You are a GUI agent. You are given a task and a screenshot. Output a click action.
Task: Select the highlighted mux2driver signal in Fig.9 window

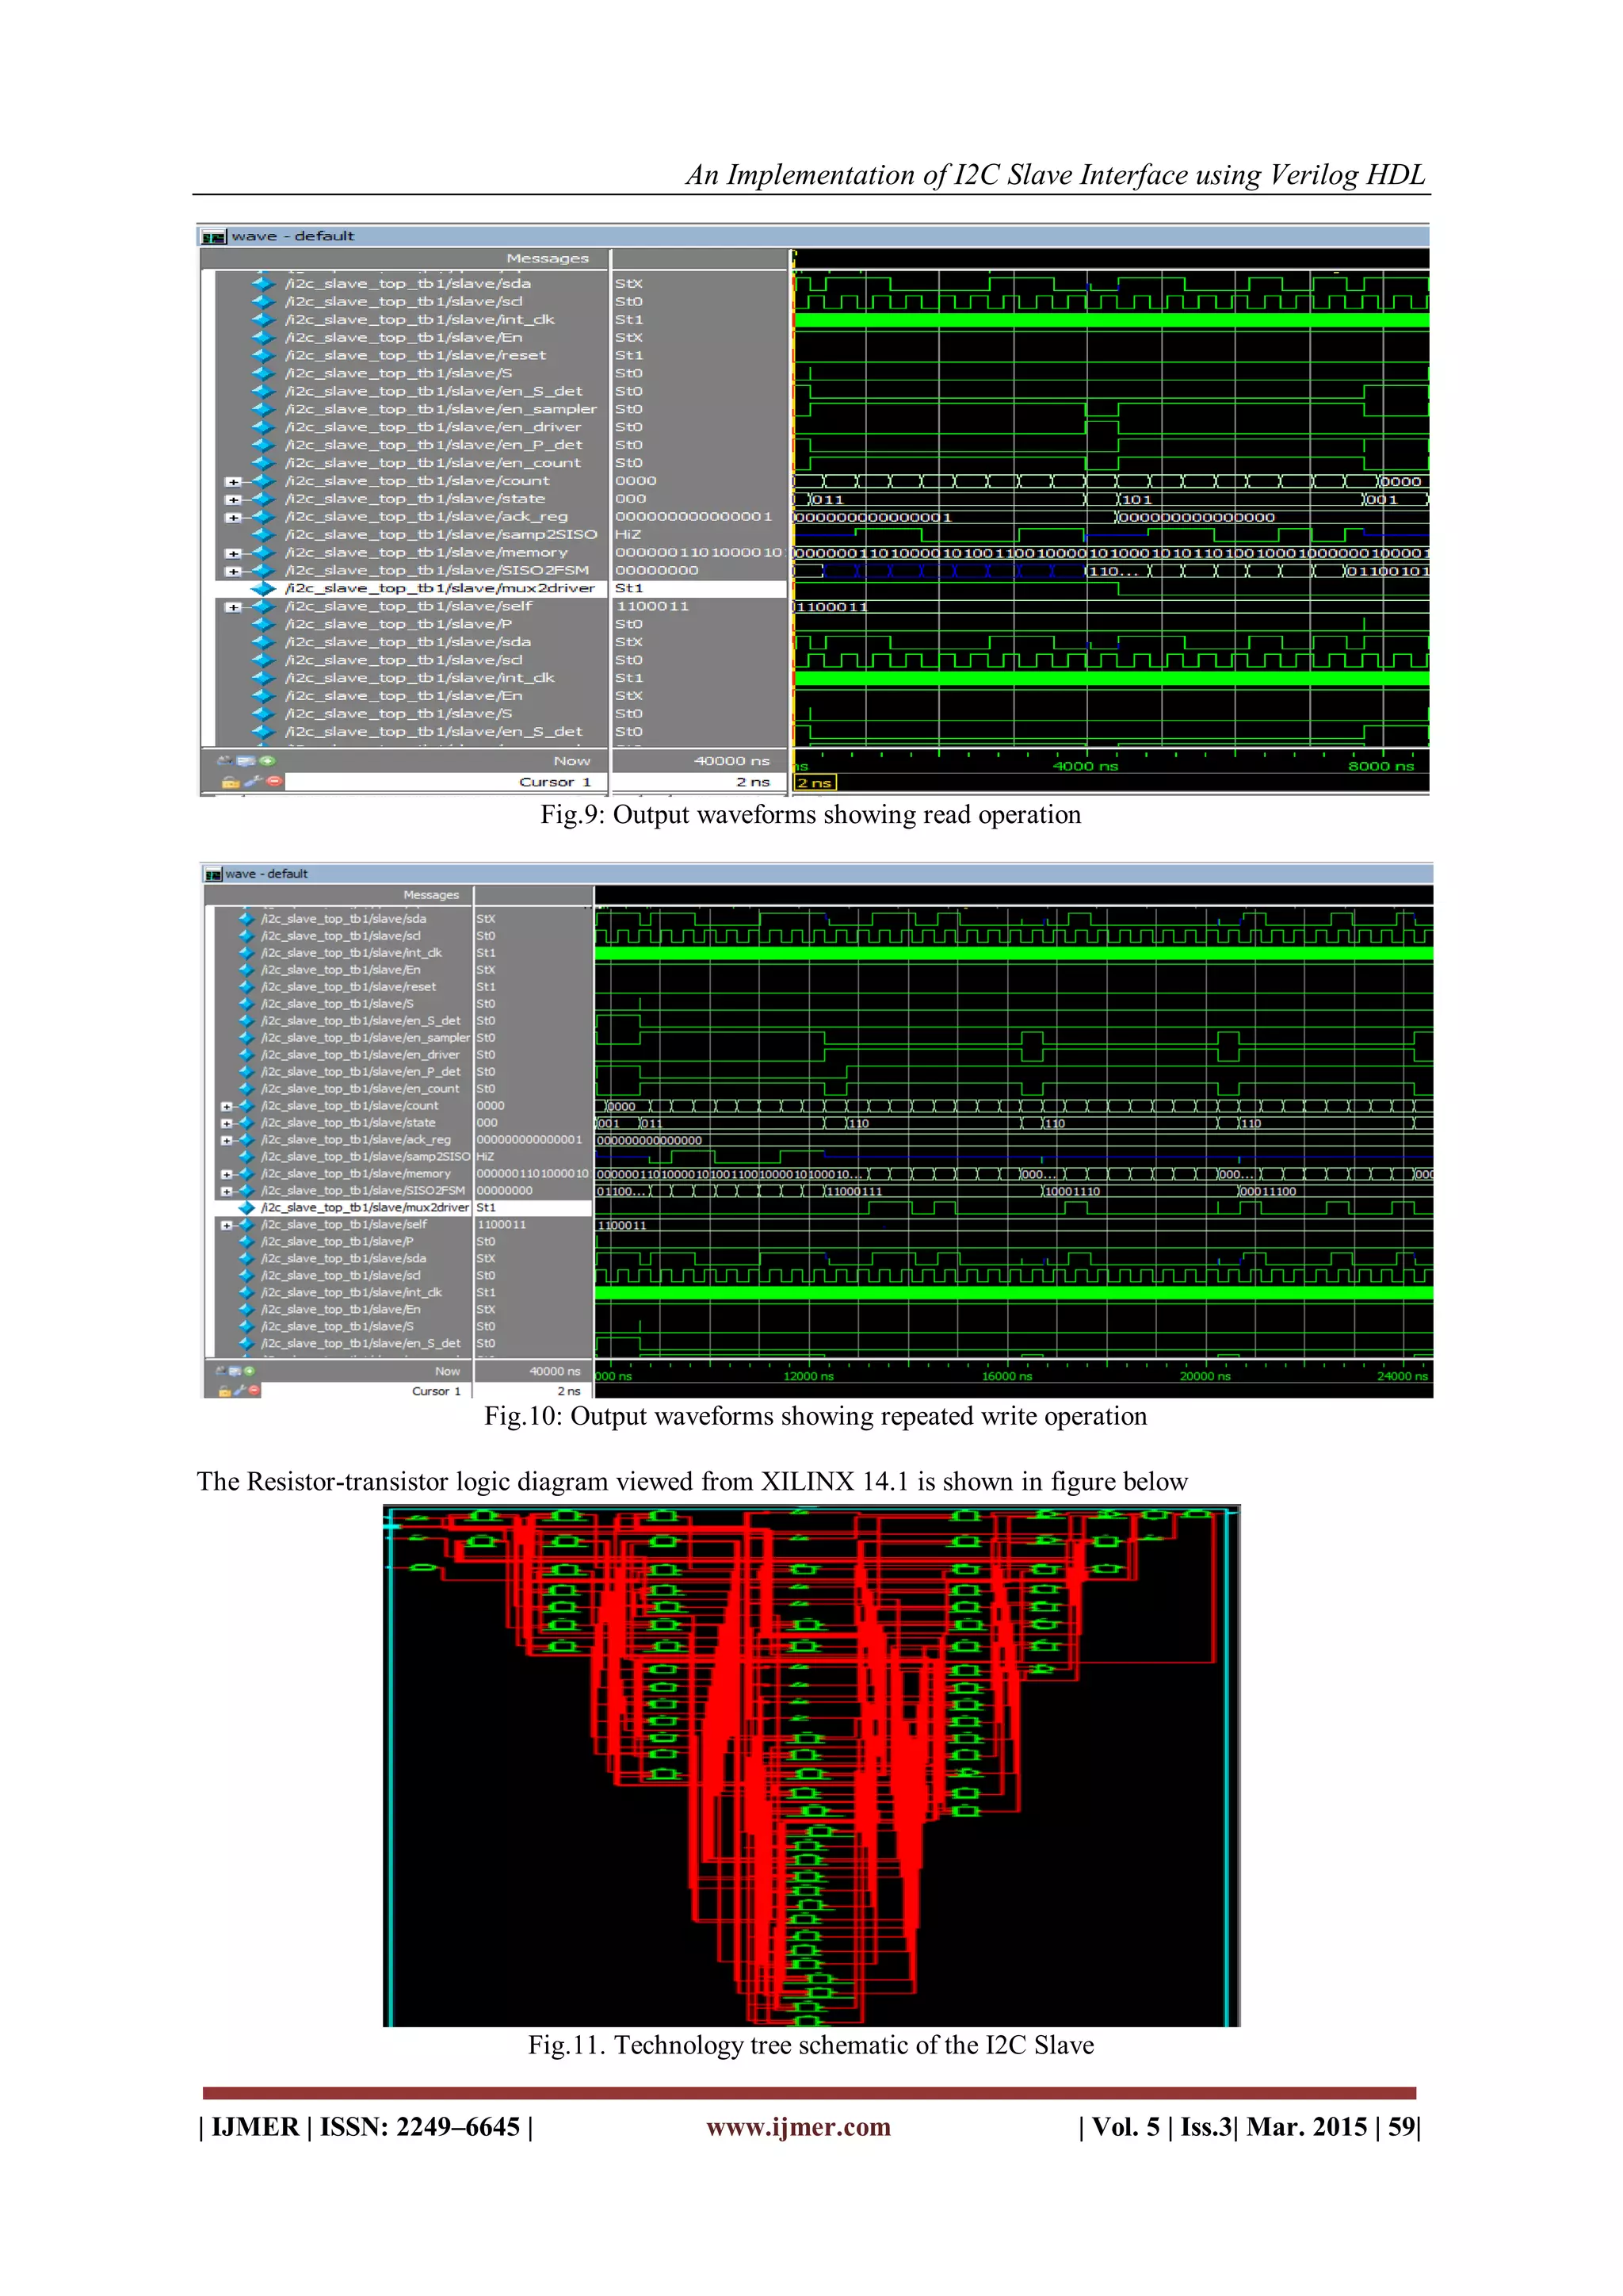pyautogui.click(x=440, y=589)
